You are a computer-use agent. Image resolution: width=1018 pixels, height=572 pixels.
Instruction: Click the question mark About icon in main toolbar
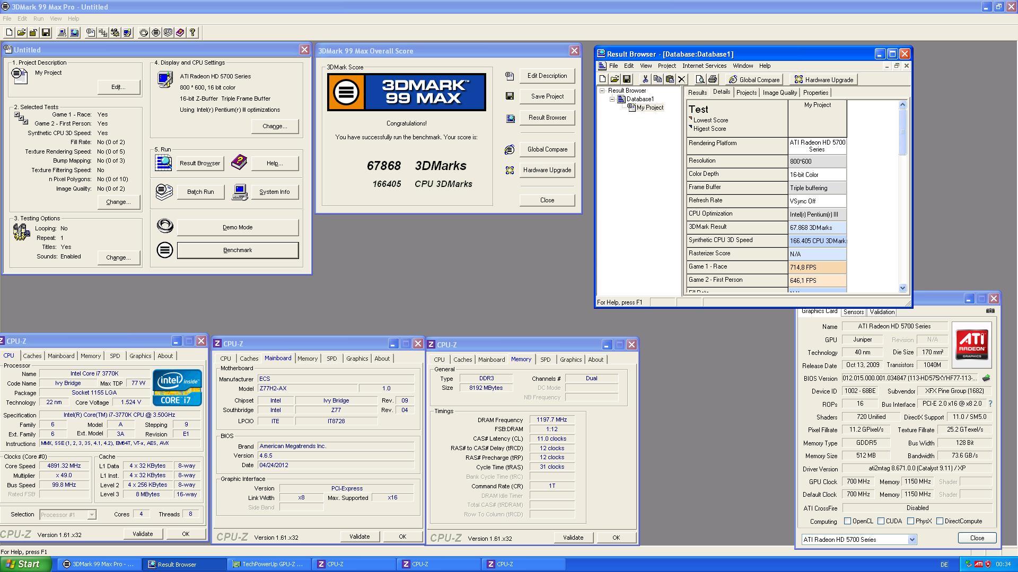point(192,32)
